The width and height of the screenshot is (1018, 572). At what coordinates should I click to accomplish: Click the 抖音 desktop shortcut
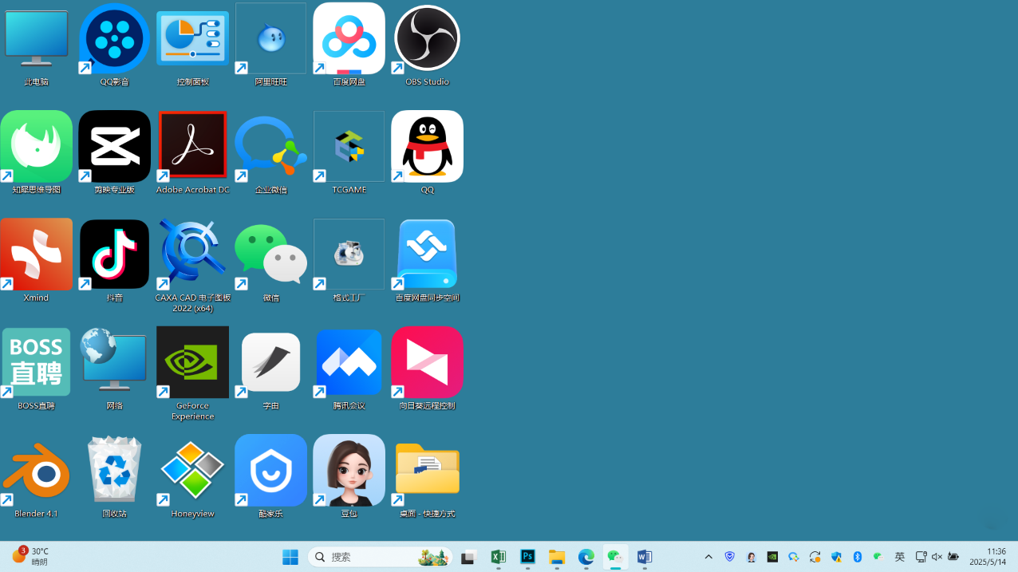[114, 260]
